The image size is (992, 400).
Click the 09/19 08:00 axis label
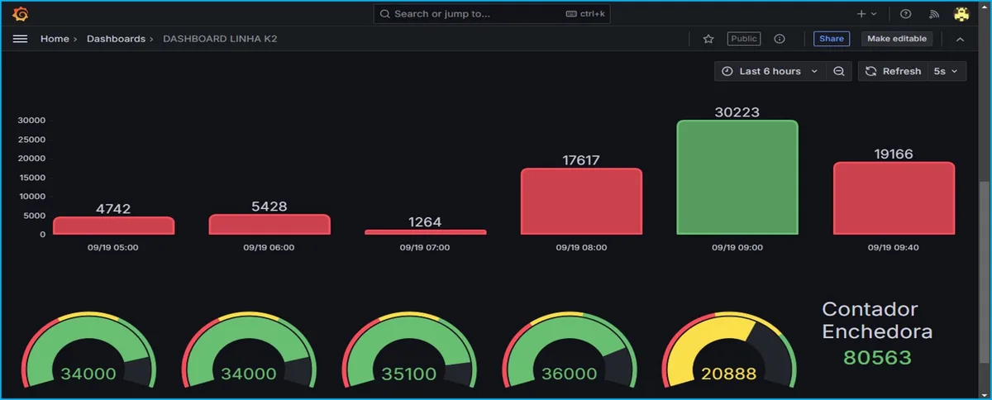coord(582,247)
